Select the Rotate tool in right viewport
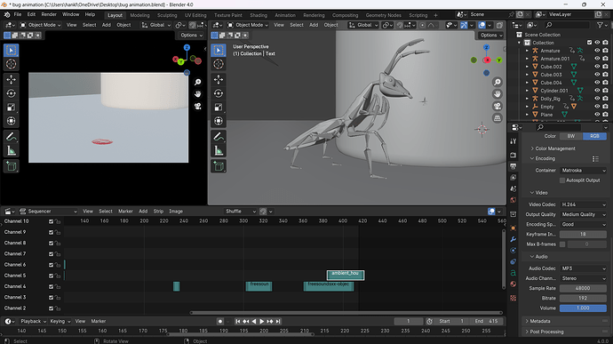 coord(219,93)
